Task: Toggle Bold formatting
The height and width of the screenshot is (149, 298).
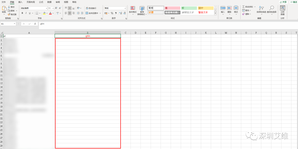Action: (x=22, y=13)
